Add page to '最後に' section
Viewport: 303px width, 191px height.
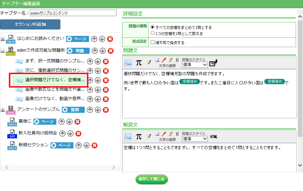[x=45, y=122]
